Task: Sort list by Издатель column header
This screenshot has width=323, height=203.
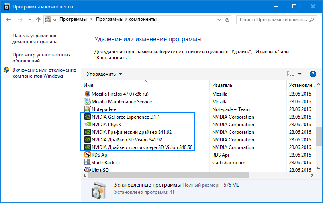Action: (222, 85)
